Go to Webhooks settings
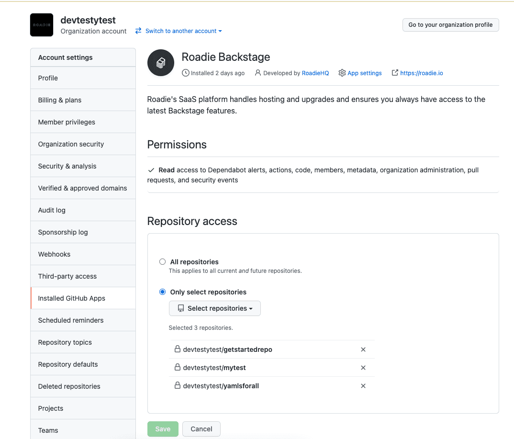514x439 pixels. (x=83, y=254)
